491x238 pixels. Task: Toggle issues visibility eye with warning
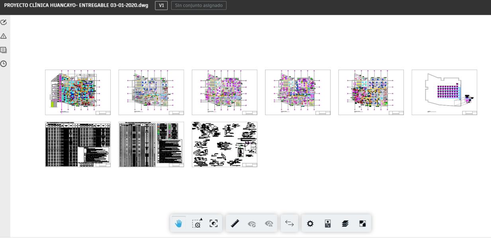(x=269, y=224)
